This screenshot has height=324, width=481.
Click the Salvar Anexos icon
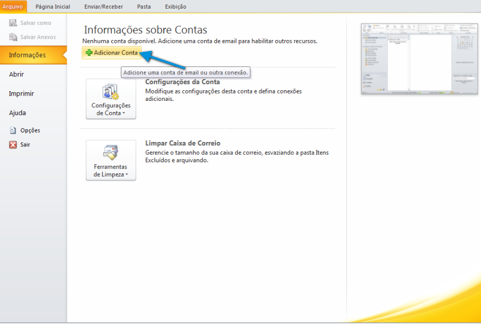[x=13, y=37]
